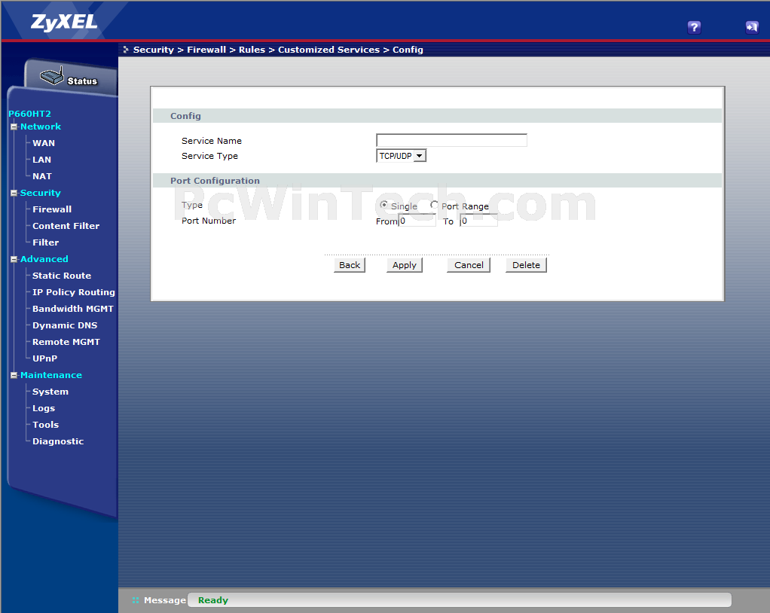Focus the Port Number To field
The image size is (770, 613).
pos(478,221)
